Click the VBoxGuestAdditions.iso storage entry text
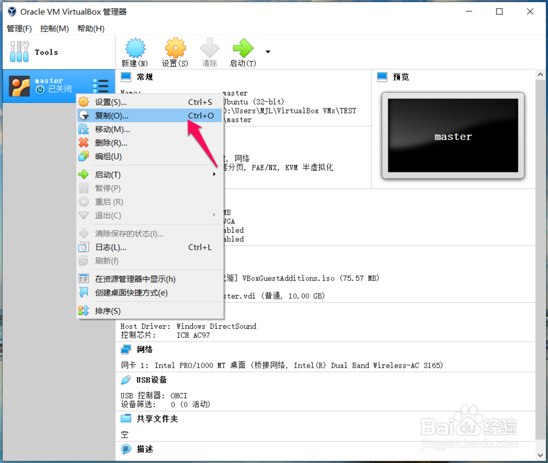Viewport: 548px width, 463px height. click(x=311, y=279)
